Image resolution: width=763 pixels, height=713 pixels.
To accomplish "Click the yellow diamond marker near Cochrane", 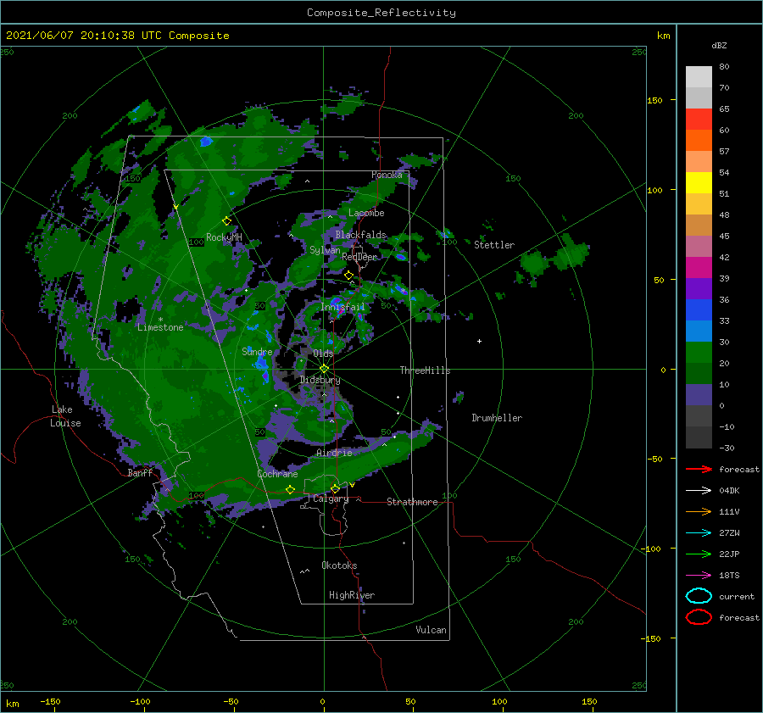I will [290, 490].
